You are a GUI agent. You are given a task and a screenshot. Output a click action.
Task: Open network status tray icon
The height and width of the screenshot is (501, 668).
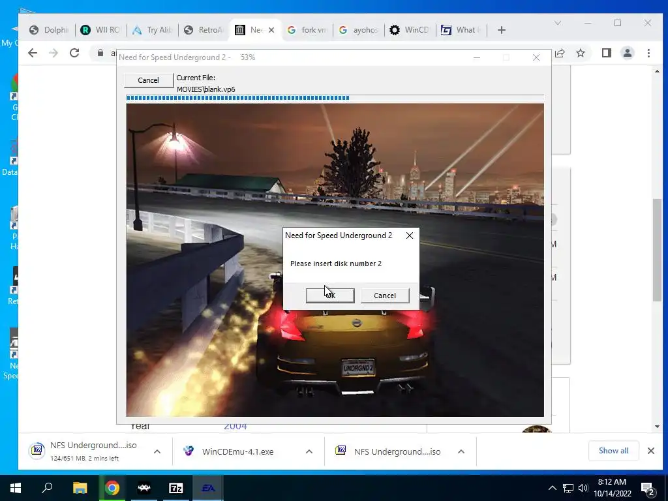tap(568, 488)
